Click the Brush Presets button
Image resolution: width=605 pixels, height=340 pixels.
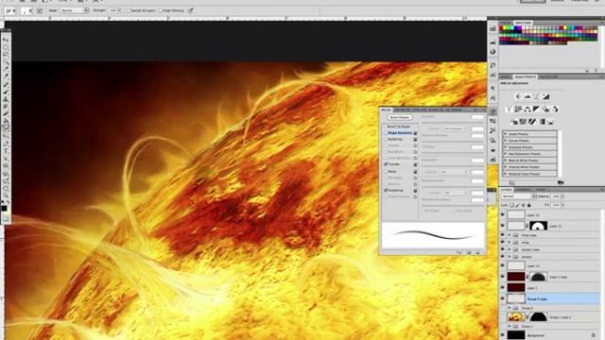click(x=400, y=117)
